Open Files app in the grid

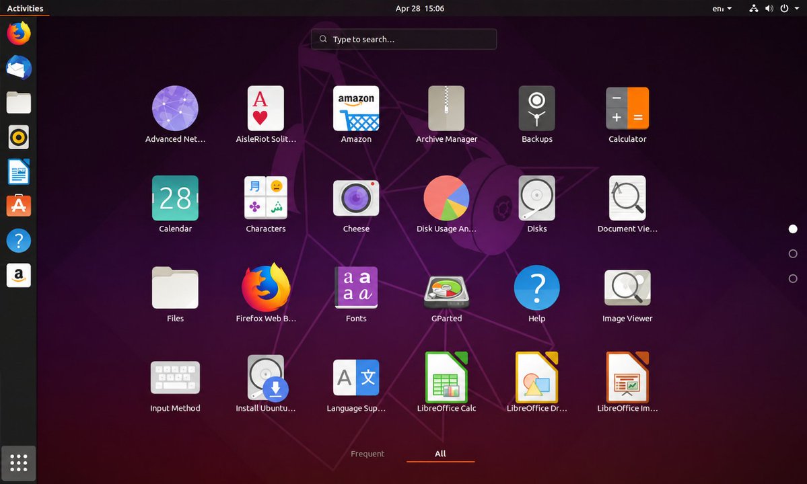pyautogui.click(x=175, y=294)
